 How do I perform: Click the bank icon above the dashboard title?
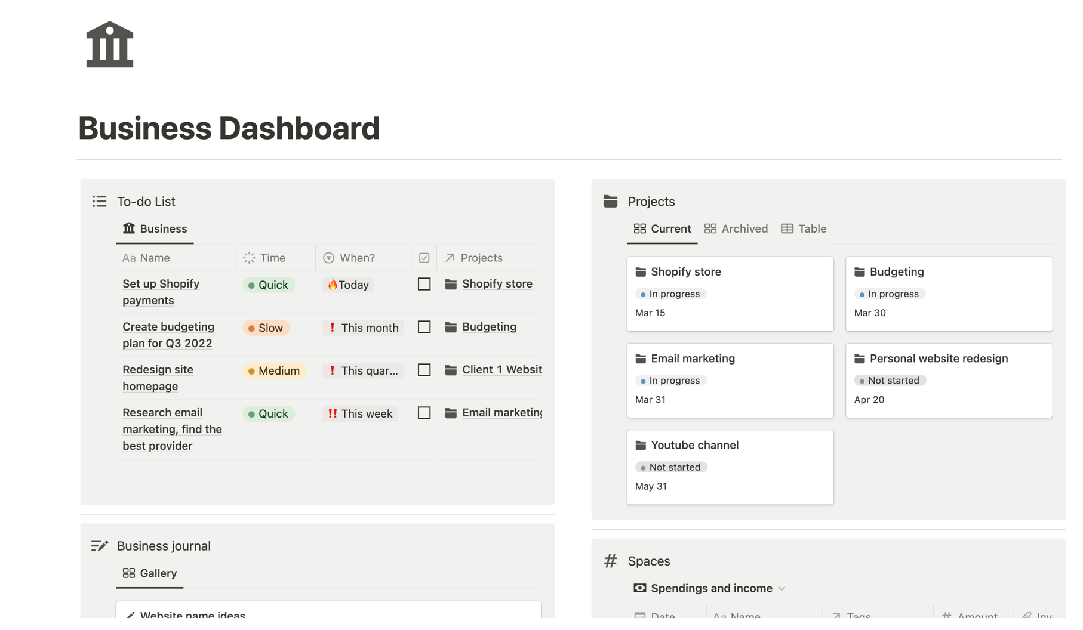109,44
